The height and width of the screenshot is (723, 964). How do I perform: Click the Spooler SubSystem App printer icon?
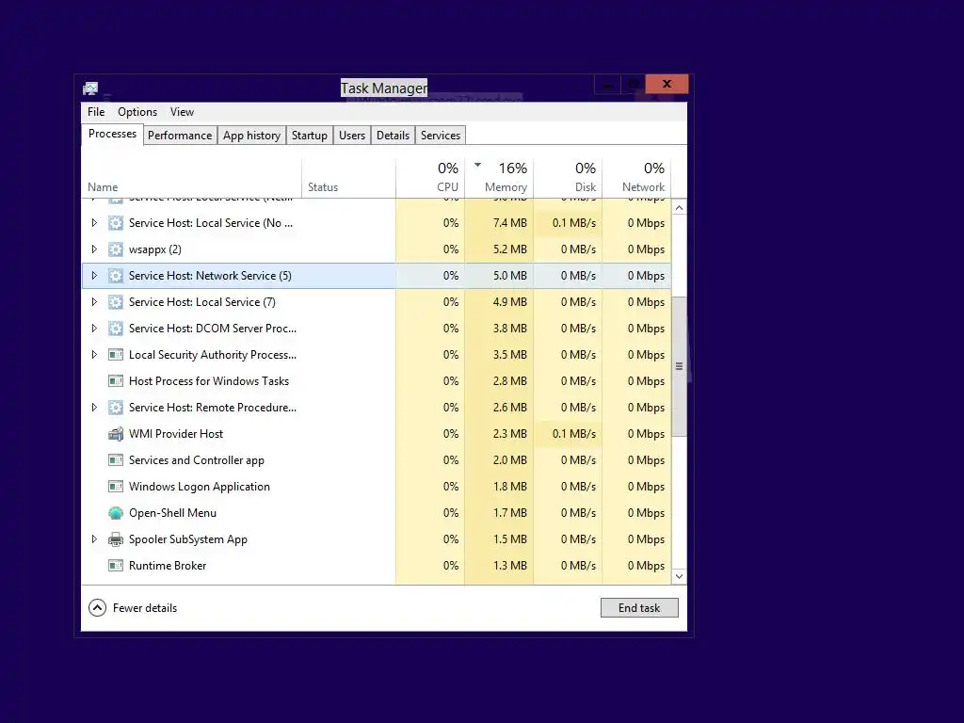click(116, 539)
